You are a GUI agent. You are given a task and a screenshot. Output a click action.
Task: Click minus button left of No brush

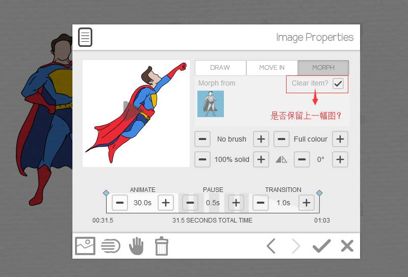(202, 139)
